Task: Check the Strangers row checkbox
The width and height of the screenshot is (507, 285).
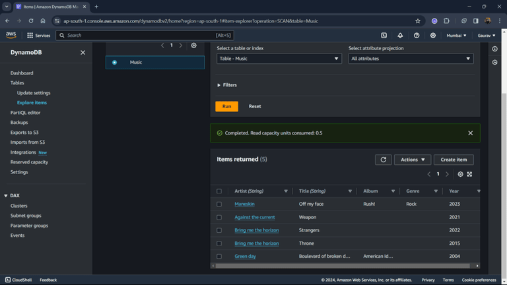Action: (219, 230)
